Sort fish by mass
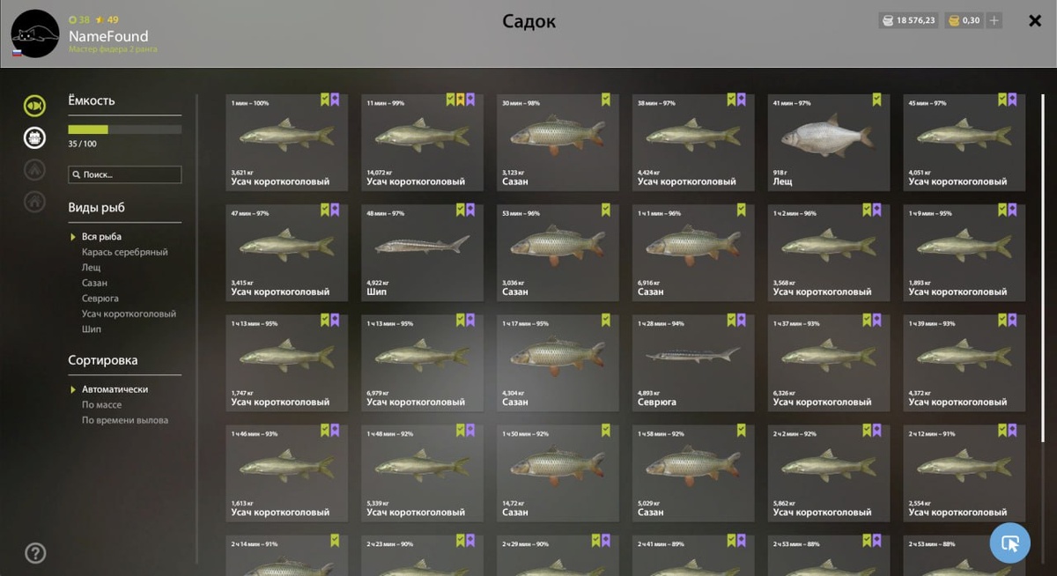 102,405
